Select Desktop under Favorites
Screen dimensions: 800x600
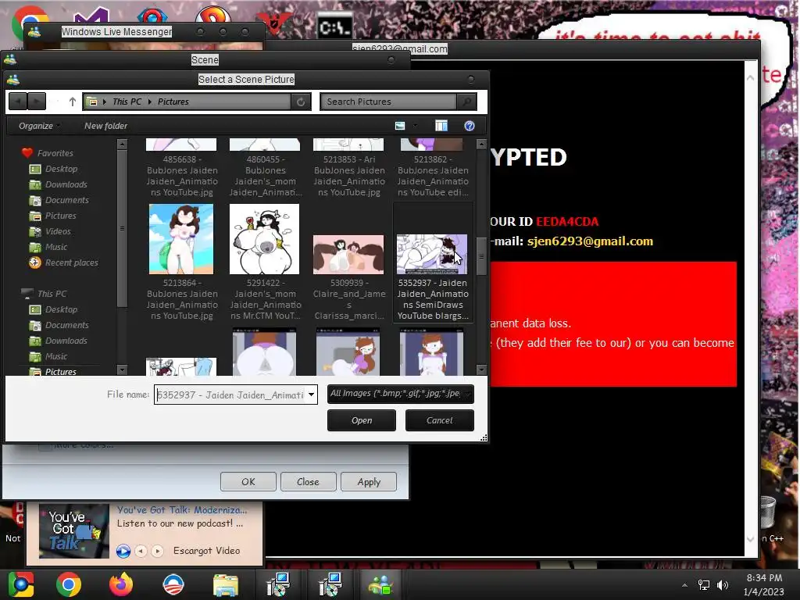[61, 169]
